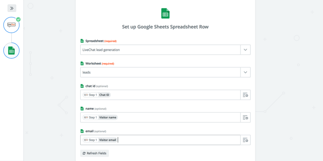Open the Worksheet dropdown arrow

[245, 72]
